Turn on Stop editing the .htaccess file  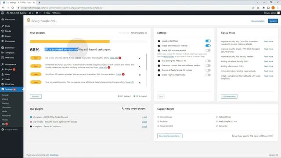[x=208, y=61]
